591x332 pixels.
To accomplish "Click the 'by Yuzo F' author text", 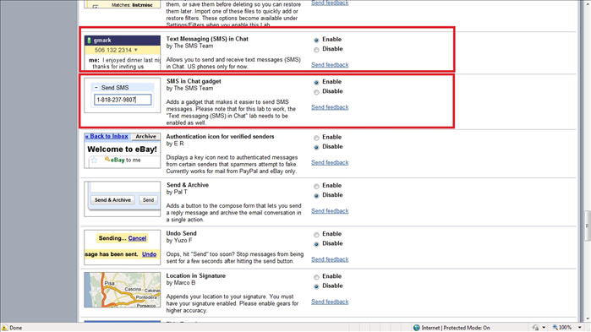I will [x=179, y=241].
